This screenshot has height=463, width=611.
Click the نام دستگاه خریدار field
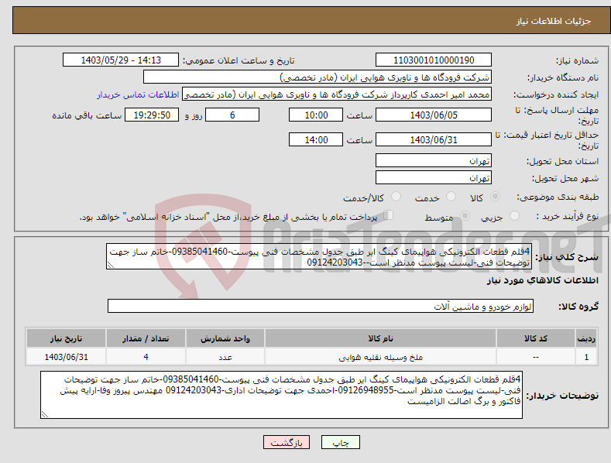click(318, 77)
